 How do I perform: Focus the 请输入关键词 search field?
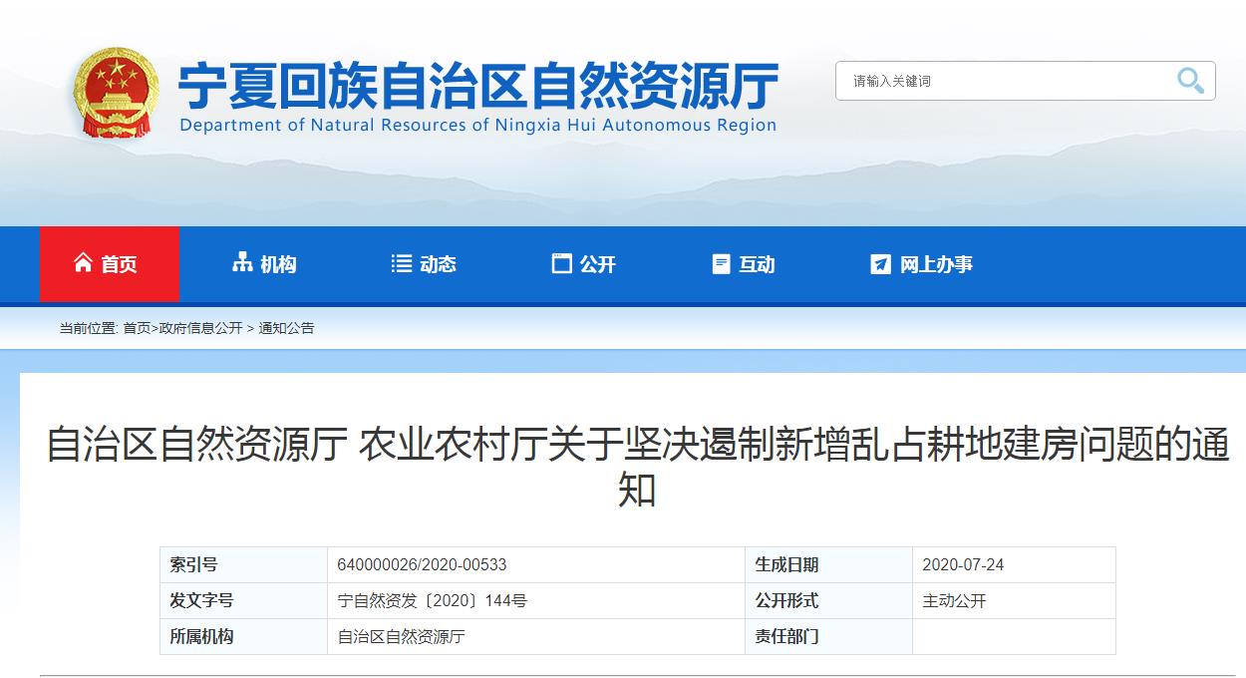[x=1007, y=81]
